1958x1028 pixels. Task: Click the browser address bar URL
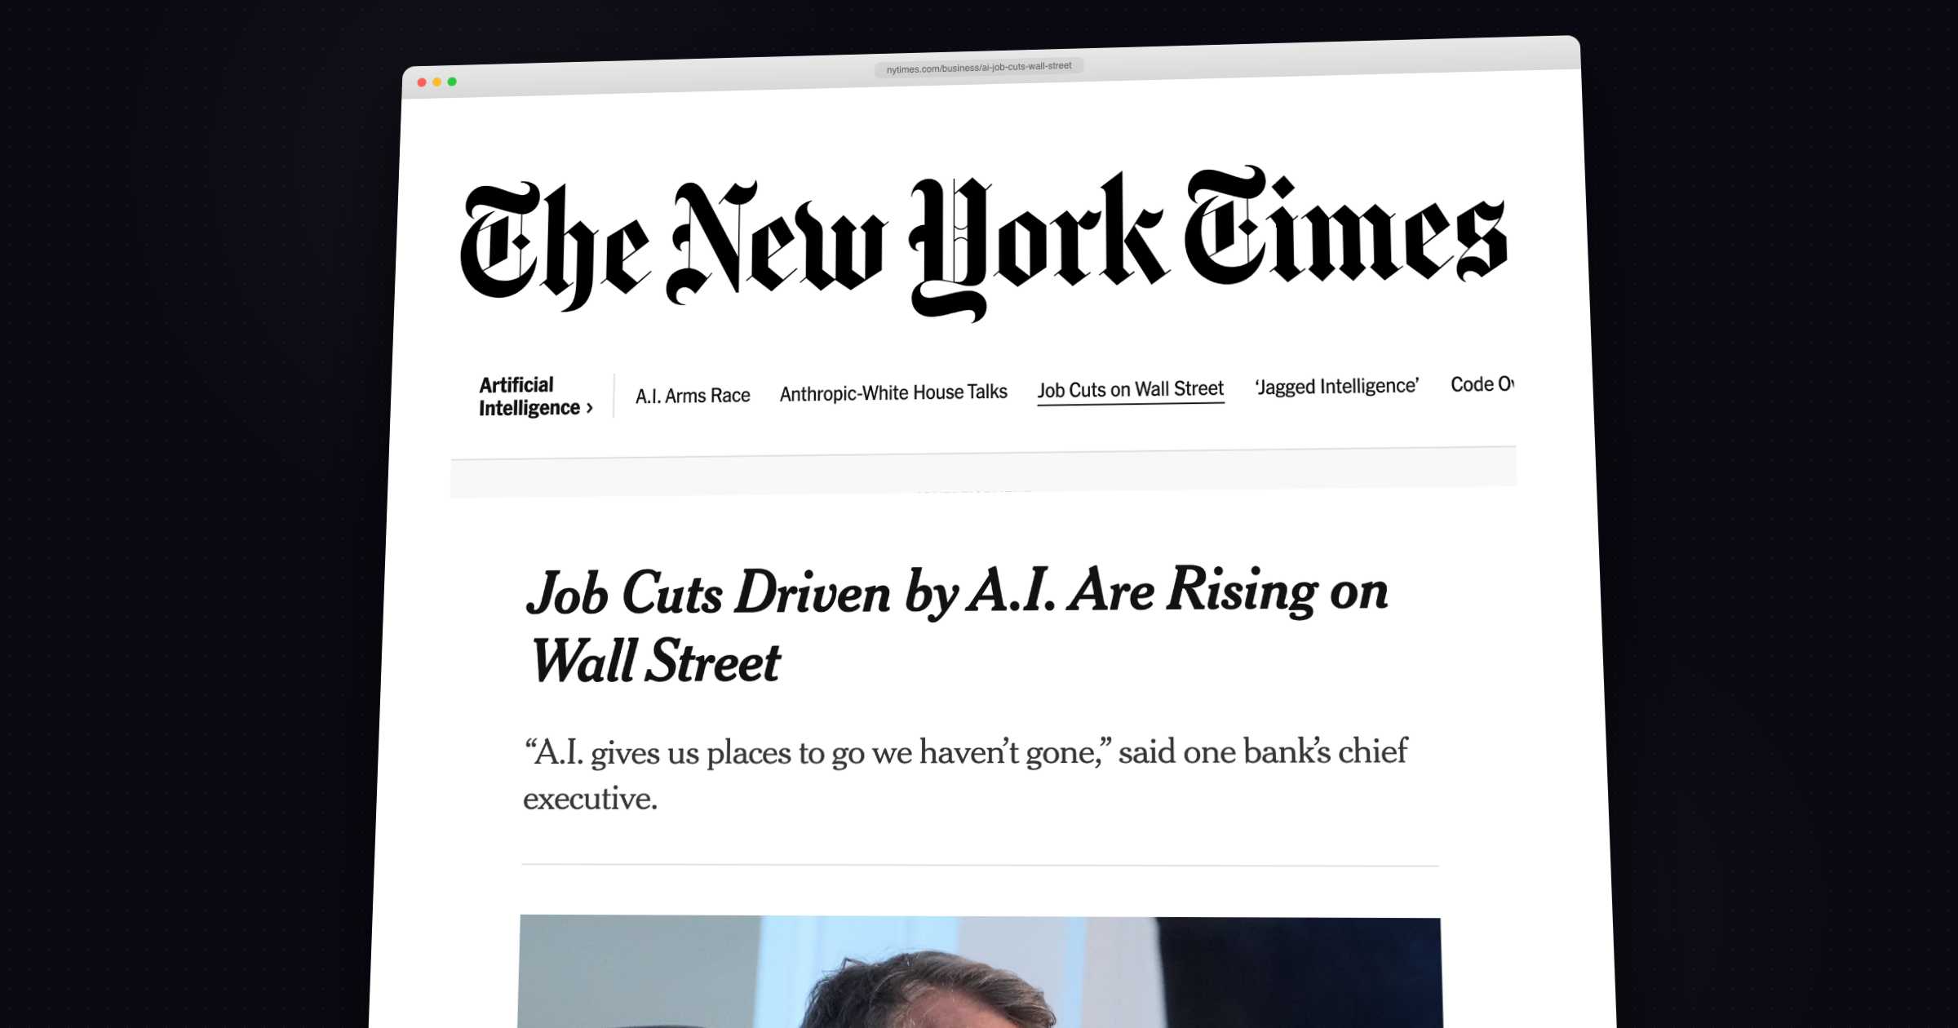click(979, 67)
